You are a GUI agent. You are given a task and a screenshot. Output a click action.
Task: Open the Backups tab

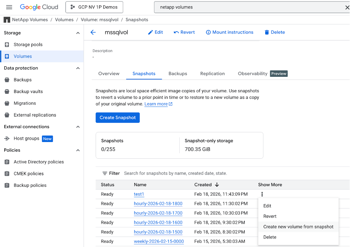(x=178, y=74)
